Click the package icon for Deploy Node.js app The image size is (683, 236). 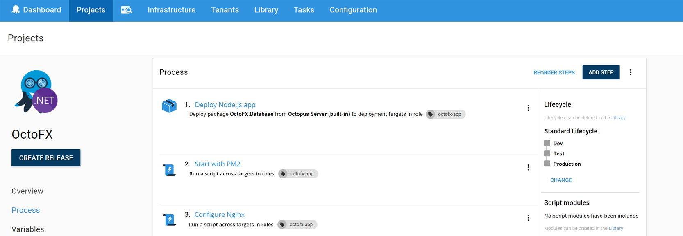[169, 106]
